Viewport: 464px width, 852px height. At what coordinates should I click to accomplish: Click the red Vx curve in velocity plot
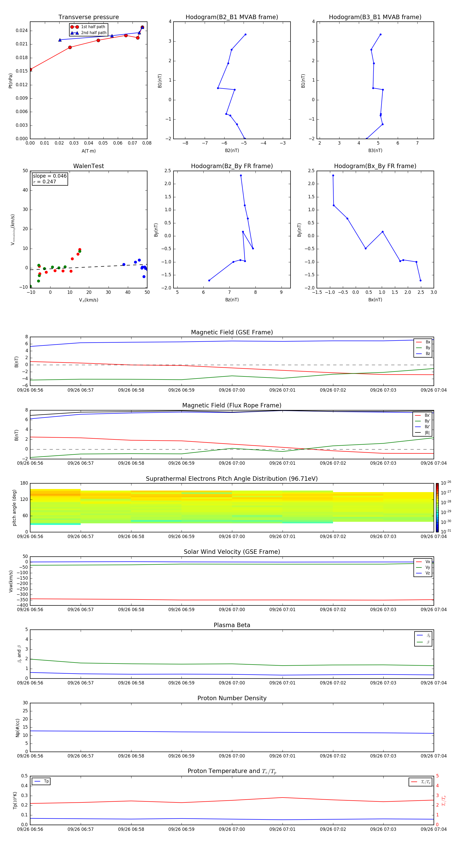(x=232, y=600)
